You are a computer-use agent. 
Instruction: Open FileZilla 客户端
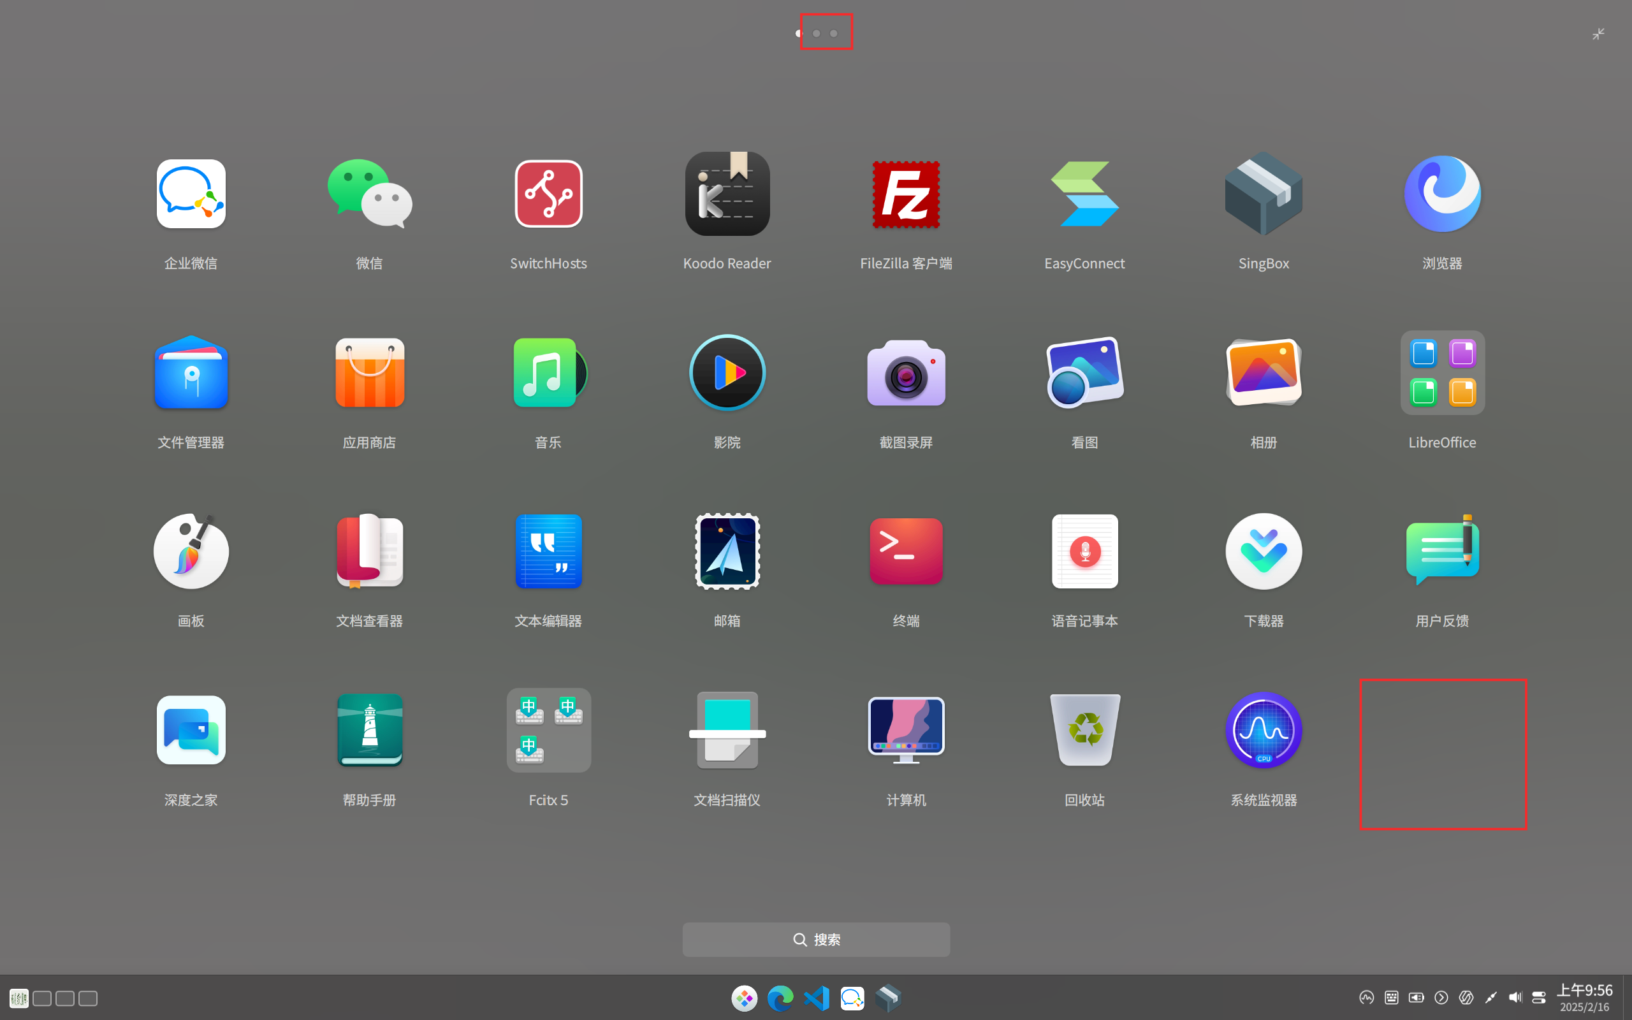tap(906, 194)
